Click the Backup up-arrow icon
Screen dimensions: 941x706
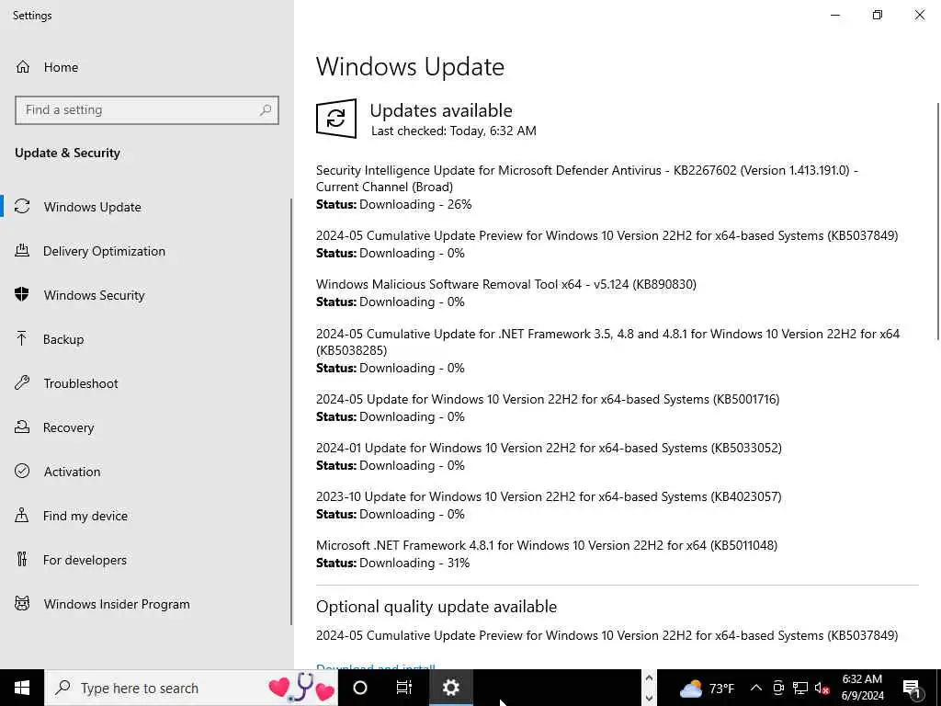(22, 339)
